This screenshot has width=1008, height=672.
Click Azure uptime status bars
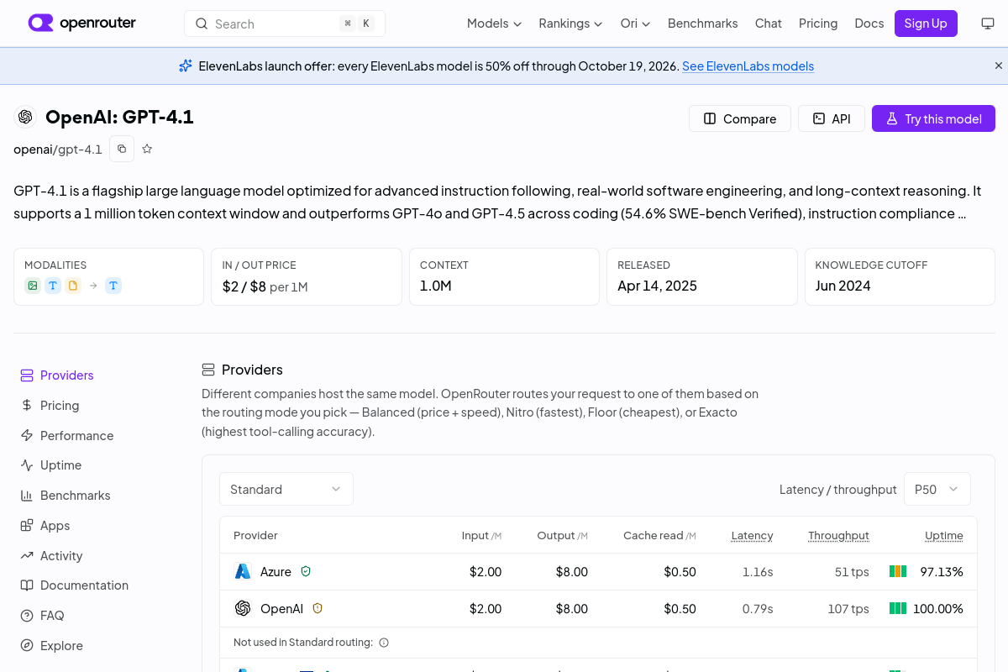pyautogui.click(x=898, y=571)
